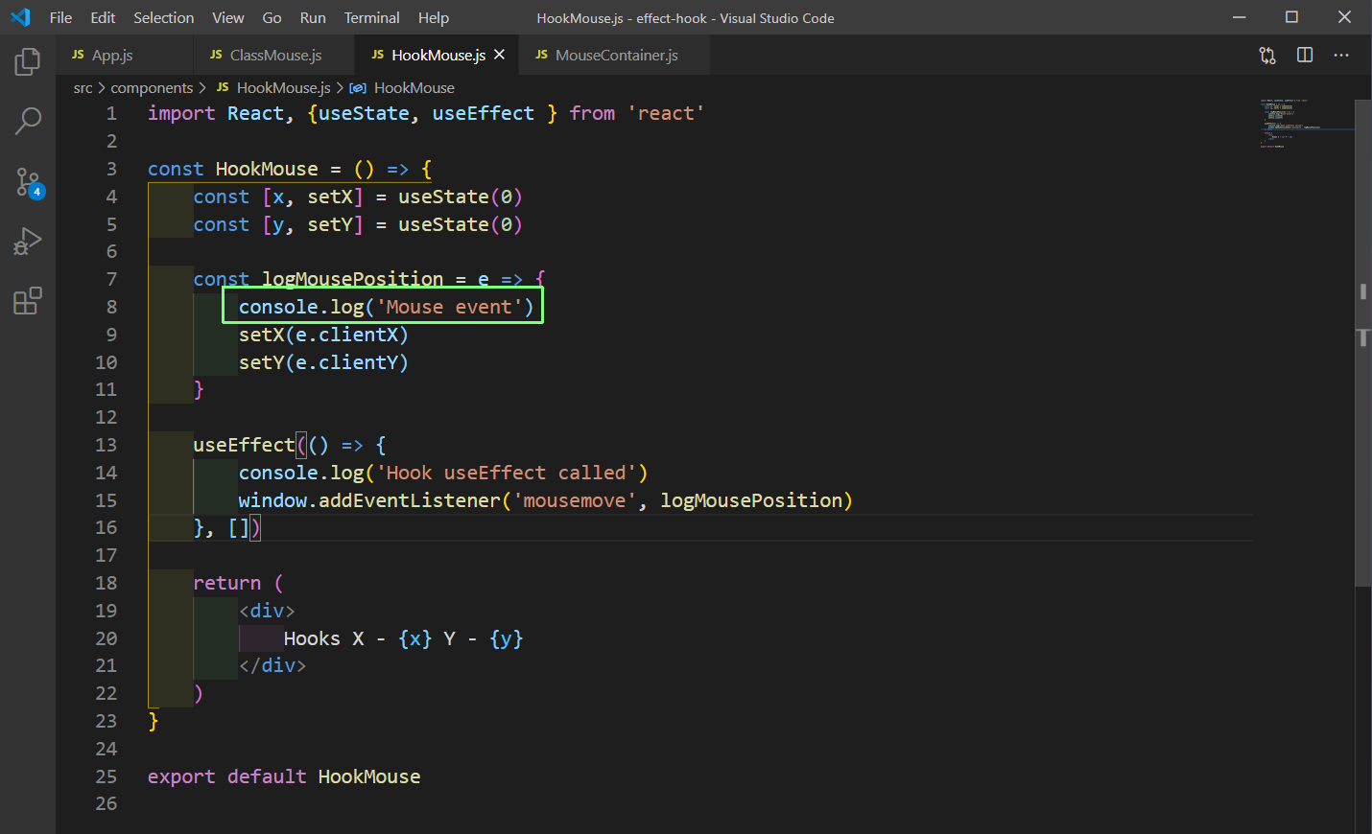1372x834 pixels.
Task: Open the Terminal menu
Action: 372,17
